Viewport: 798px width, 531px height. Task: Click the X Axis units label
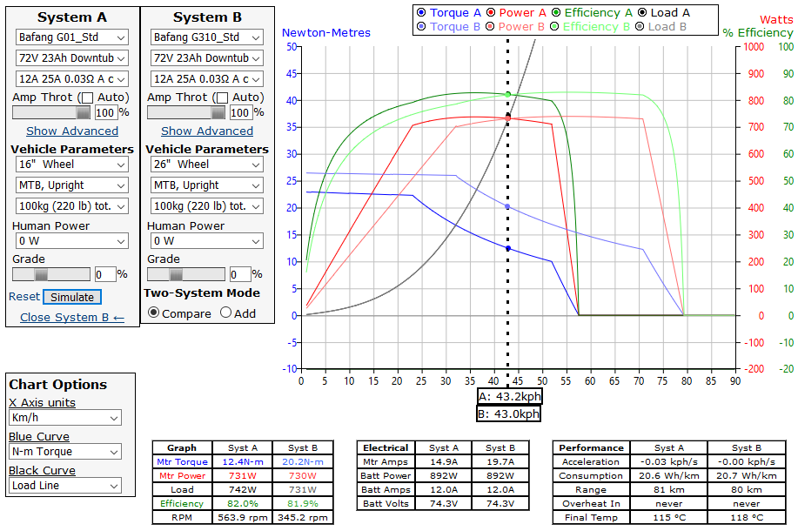point(43,403)
